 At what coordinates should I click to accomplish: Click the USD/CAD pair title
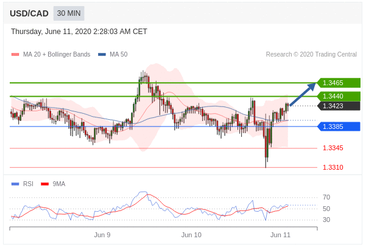[29, 13]
